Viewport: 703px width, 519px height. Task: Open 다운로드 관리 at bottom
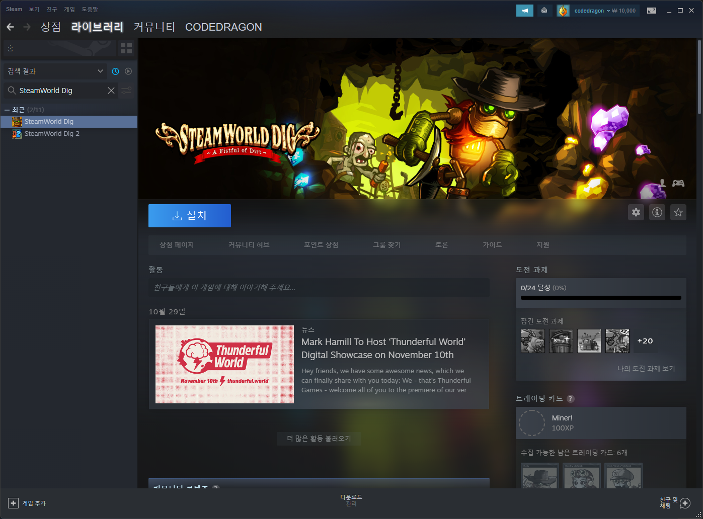point(351,500)
